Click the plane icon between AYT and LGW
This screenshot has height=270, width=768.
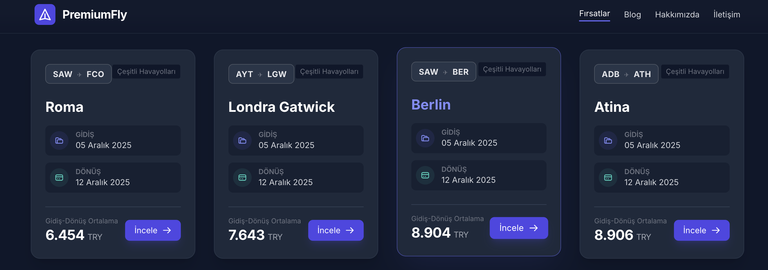tap(260, 74)
